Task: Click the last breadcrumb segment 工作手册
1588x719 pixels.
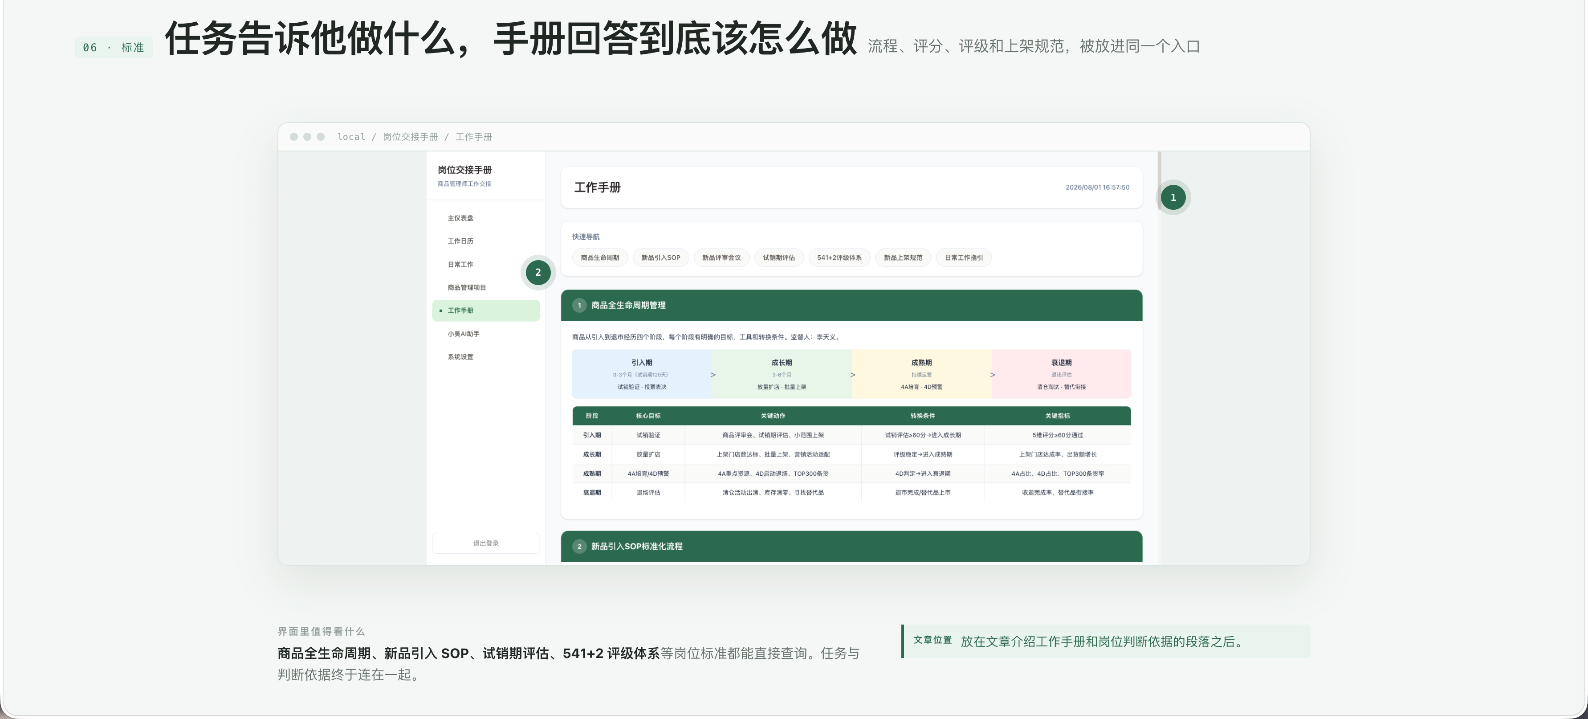Action: [473, 137]
